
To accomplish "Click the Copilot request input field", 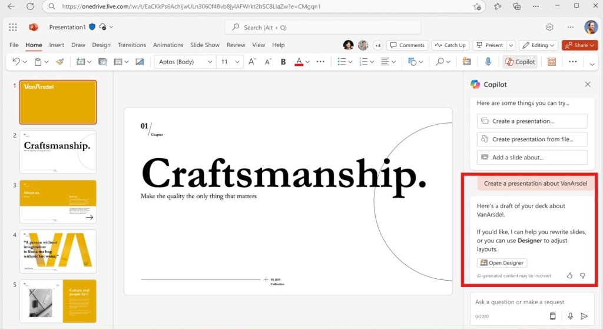I will pos(532,302).
